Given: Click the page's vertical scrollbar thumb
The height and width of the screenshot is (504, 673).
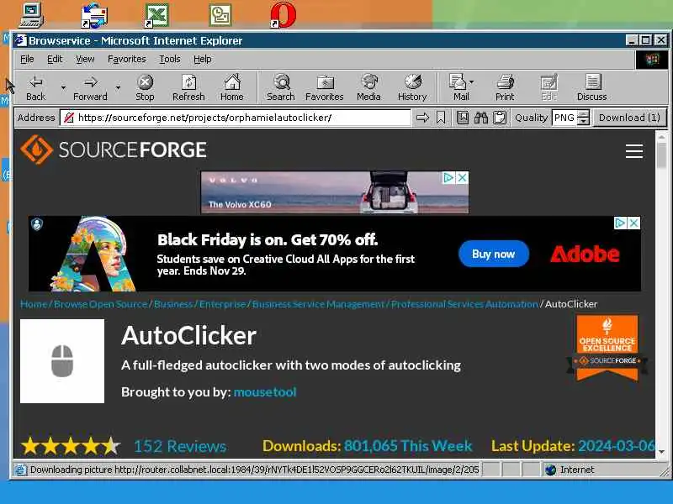Looking at the screenshot, I should tap(661, 155).
